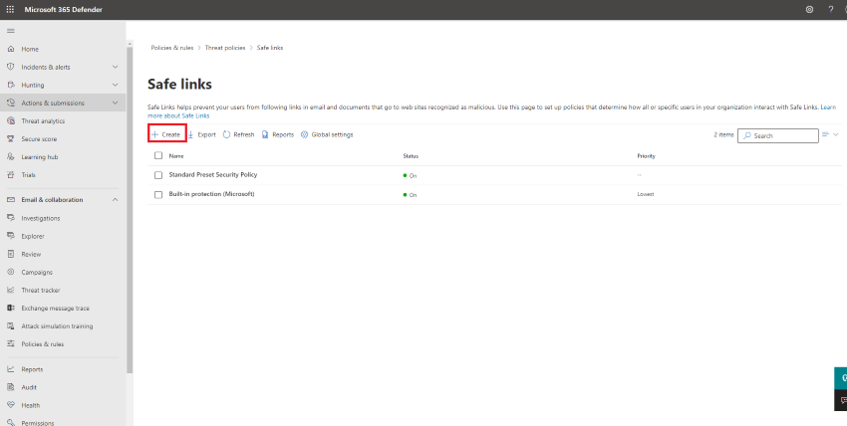
Task: Click the Actions & submissions icon
Action: point(10,103)
